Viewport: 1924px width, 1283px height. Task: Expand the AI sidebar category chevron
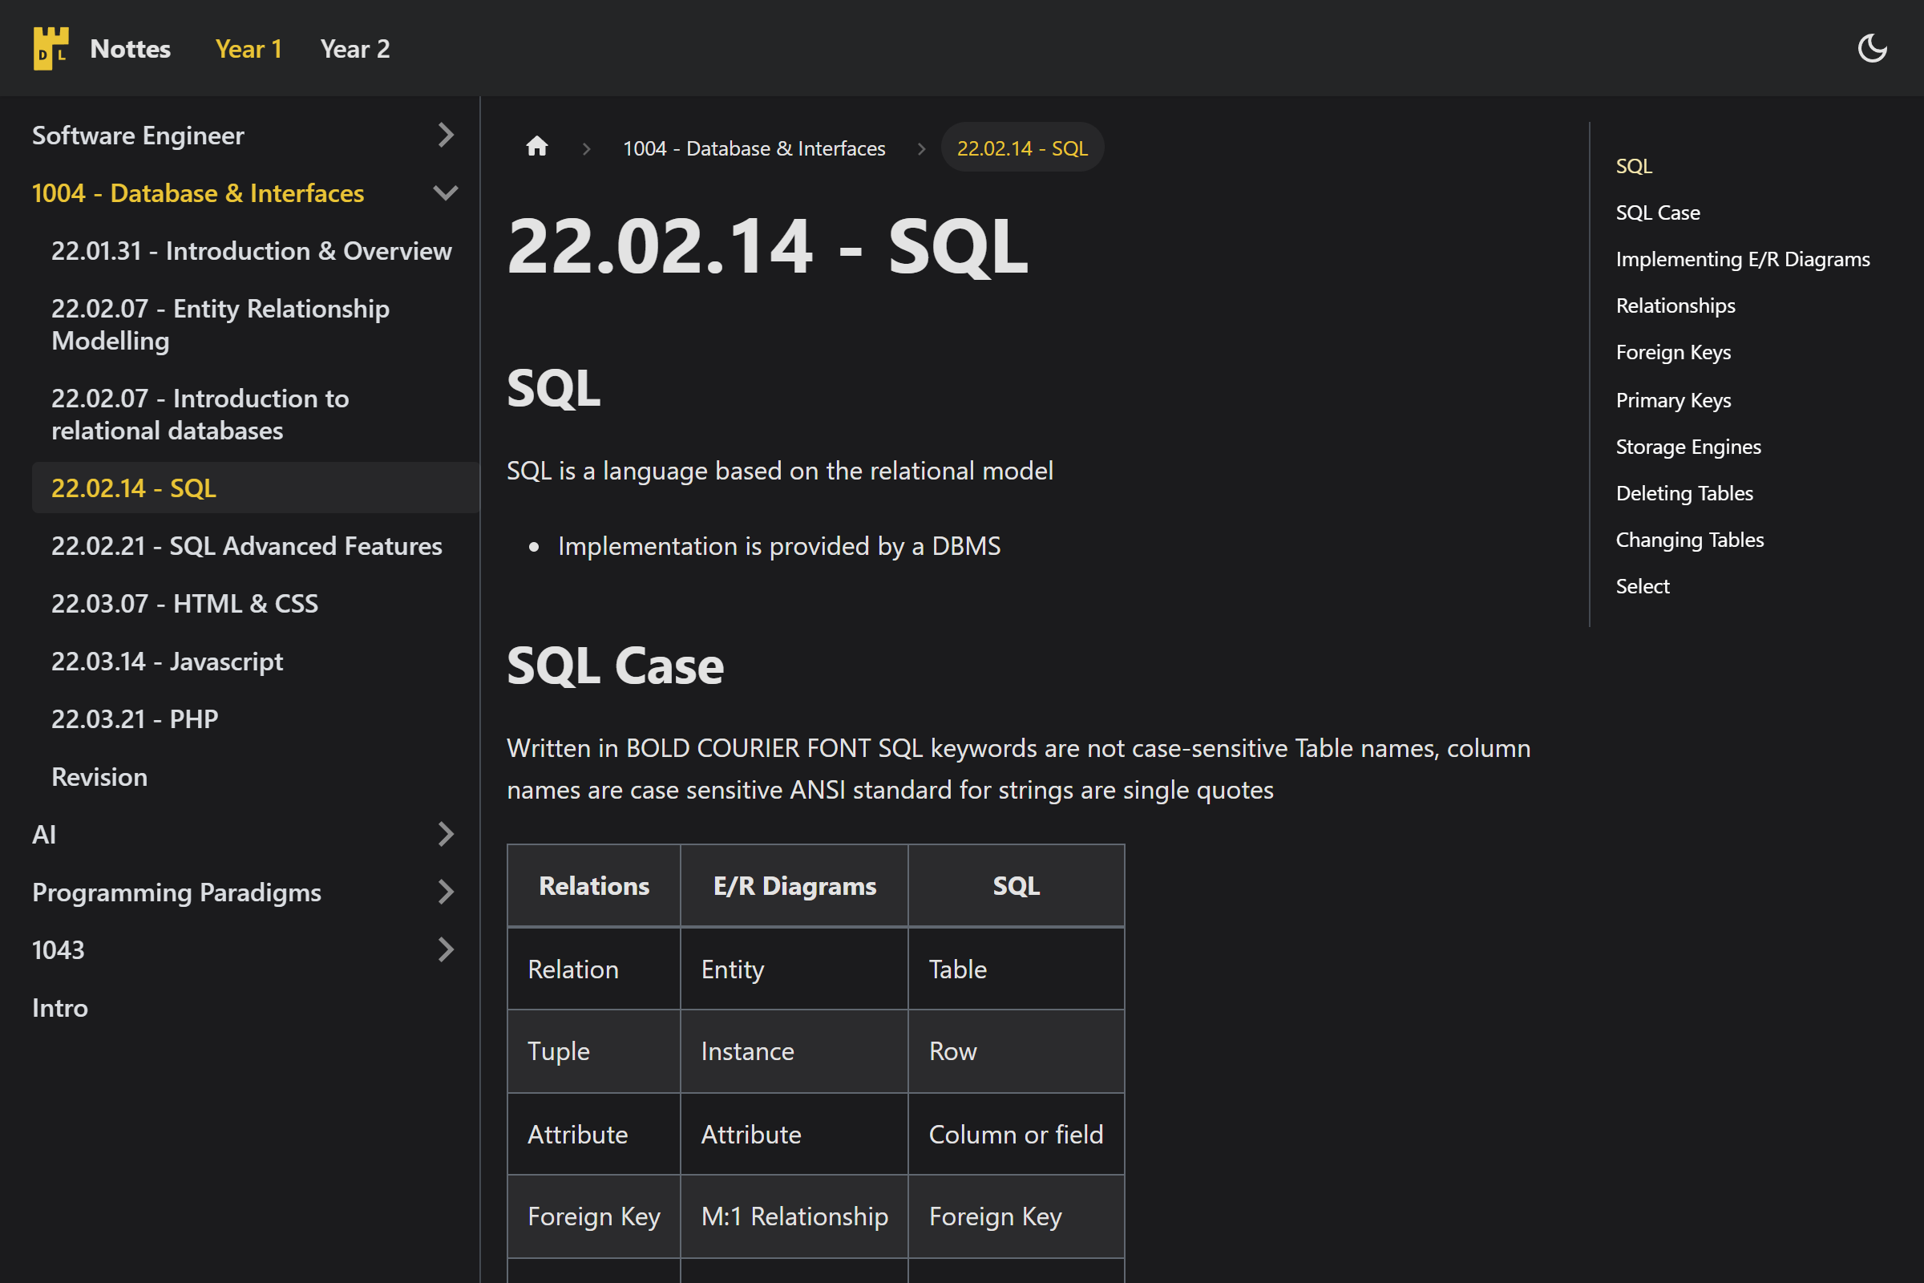[x=446, y=835]
